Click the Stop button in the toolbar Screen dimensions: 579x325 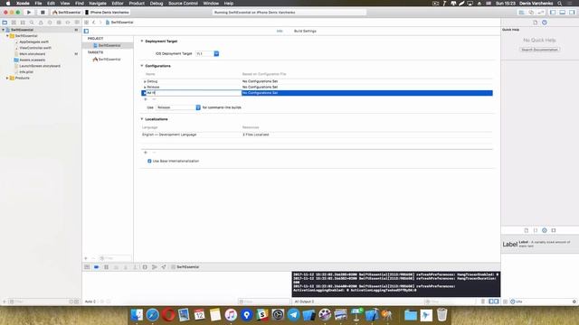click(x=43, y=12)
